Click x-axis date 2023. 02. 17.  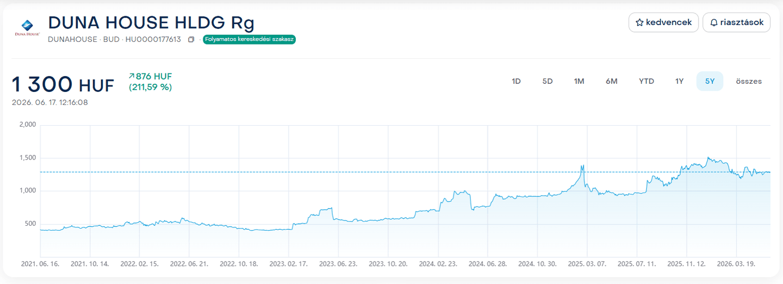tap(289, 264)
